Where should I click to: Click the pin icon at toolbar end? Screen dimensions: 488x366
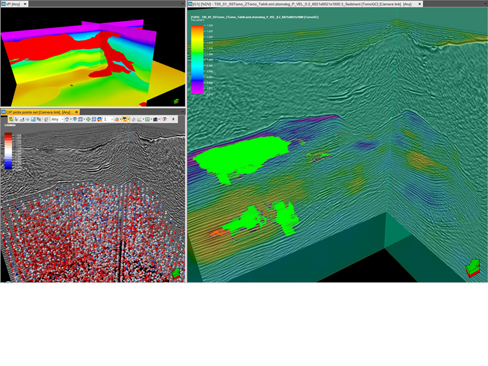173,120
